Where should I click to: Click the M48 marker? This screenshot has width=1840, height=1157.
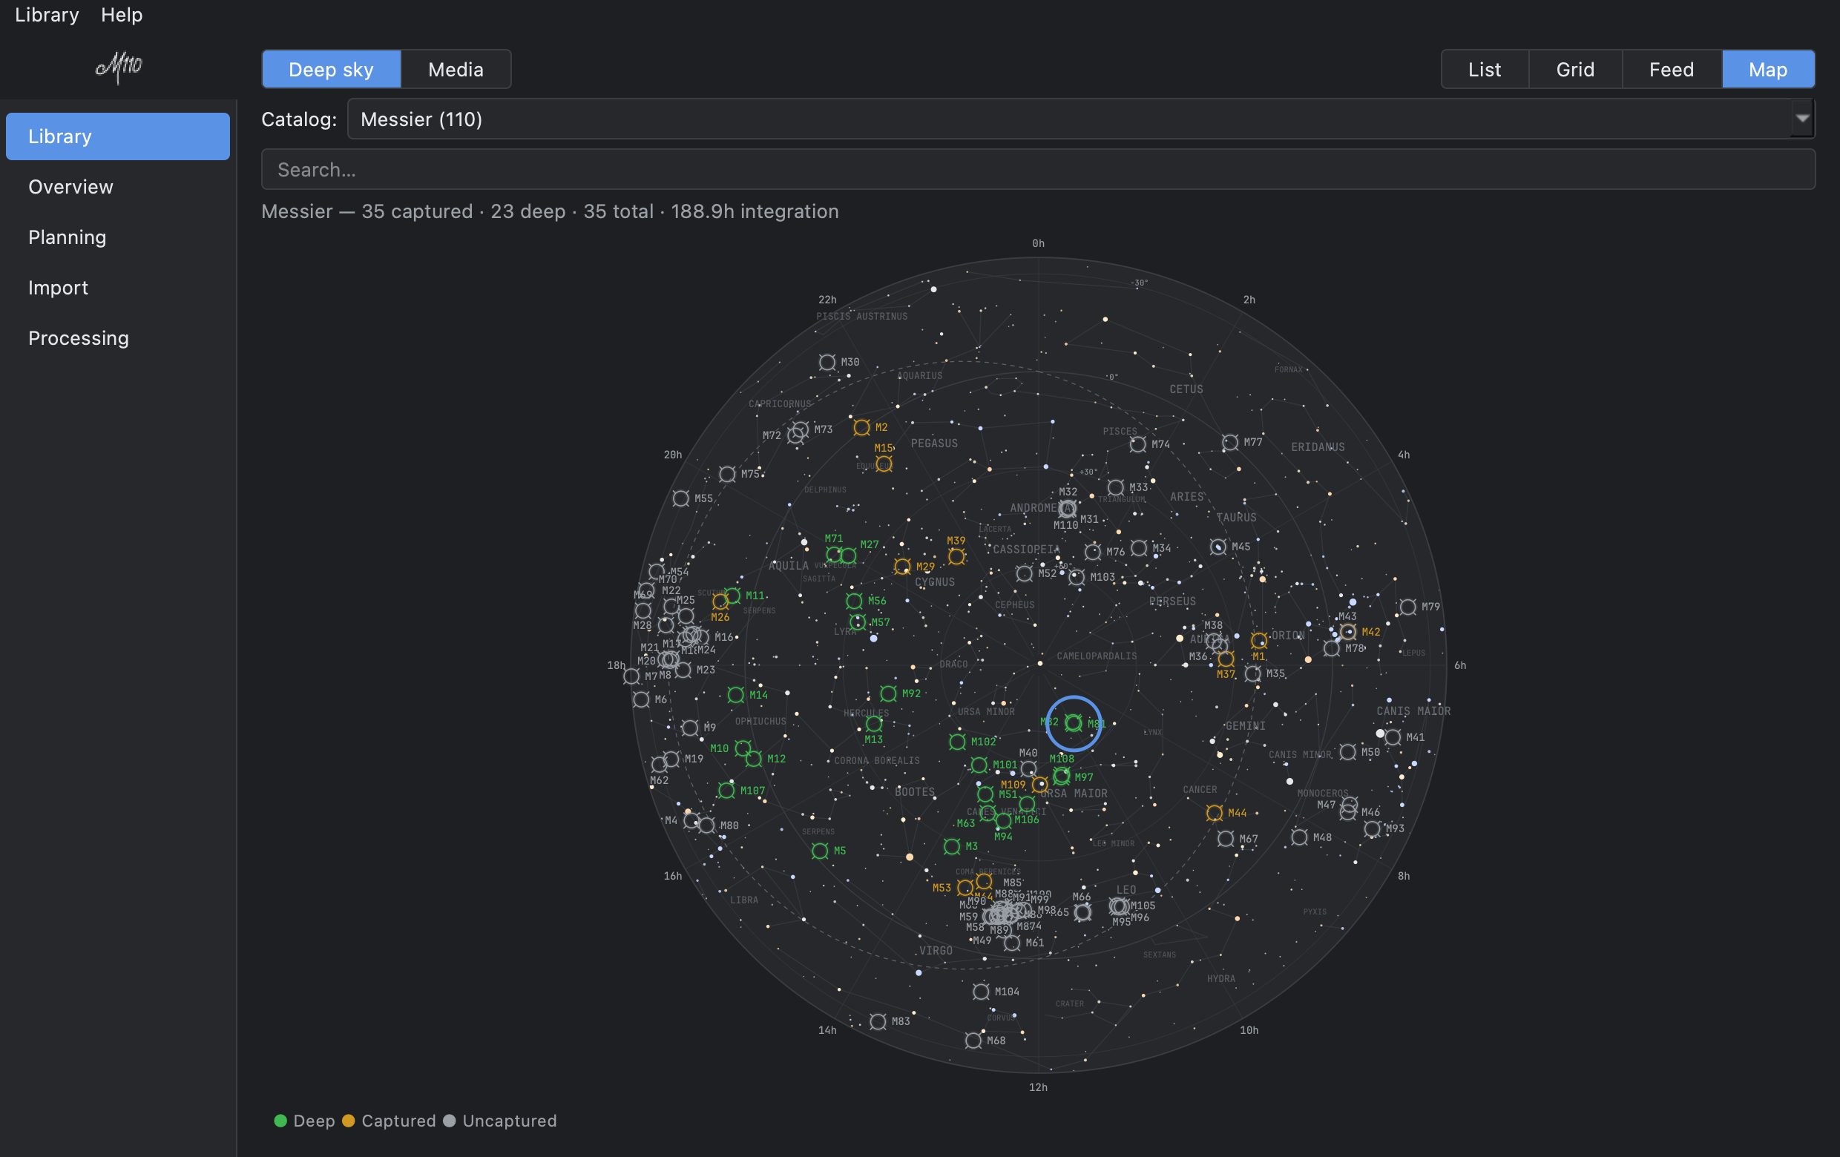(1299, 837)
